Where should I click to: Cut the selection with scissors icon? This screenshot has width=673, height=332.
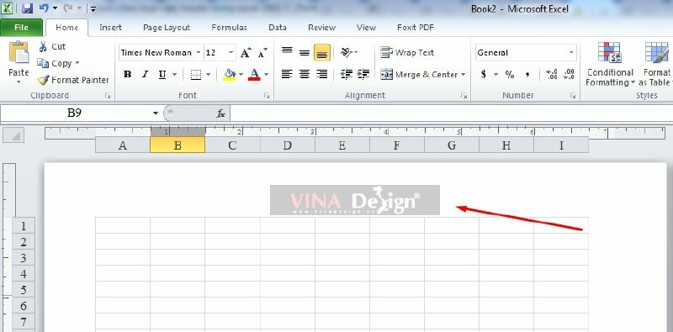(51, 47)
